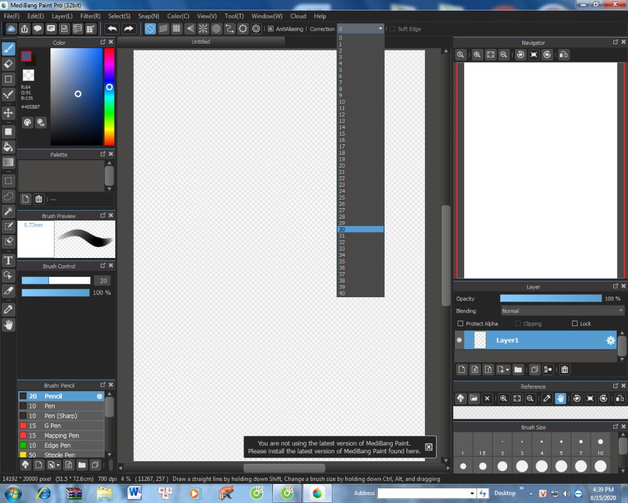Screen dimensions: 628x503
Task: Toggle the AntiAliasing checkbox
Action: [270, 29]
